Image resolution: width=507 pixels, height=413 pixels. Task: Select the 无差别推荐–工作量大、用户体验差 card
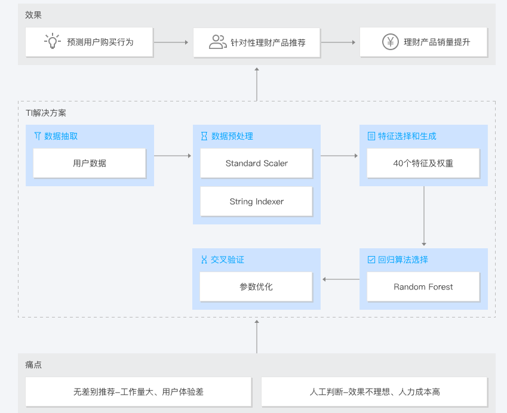point(139,392)
